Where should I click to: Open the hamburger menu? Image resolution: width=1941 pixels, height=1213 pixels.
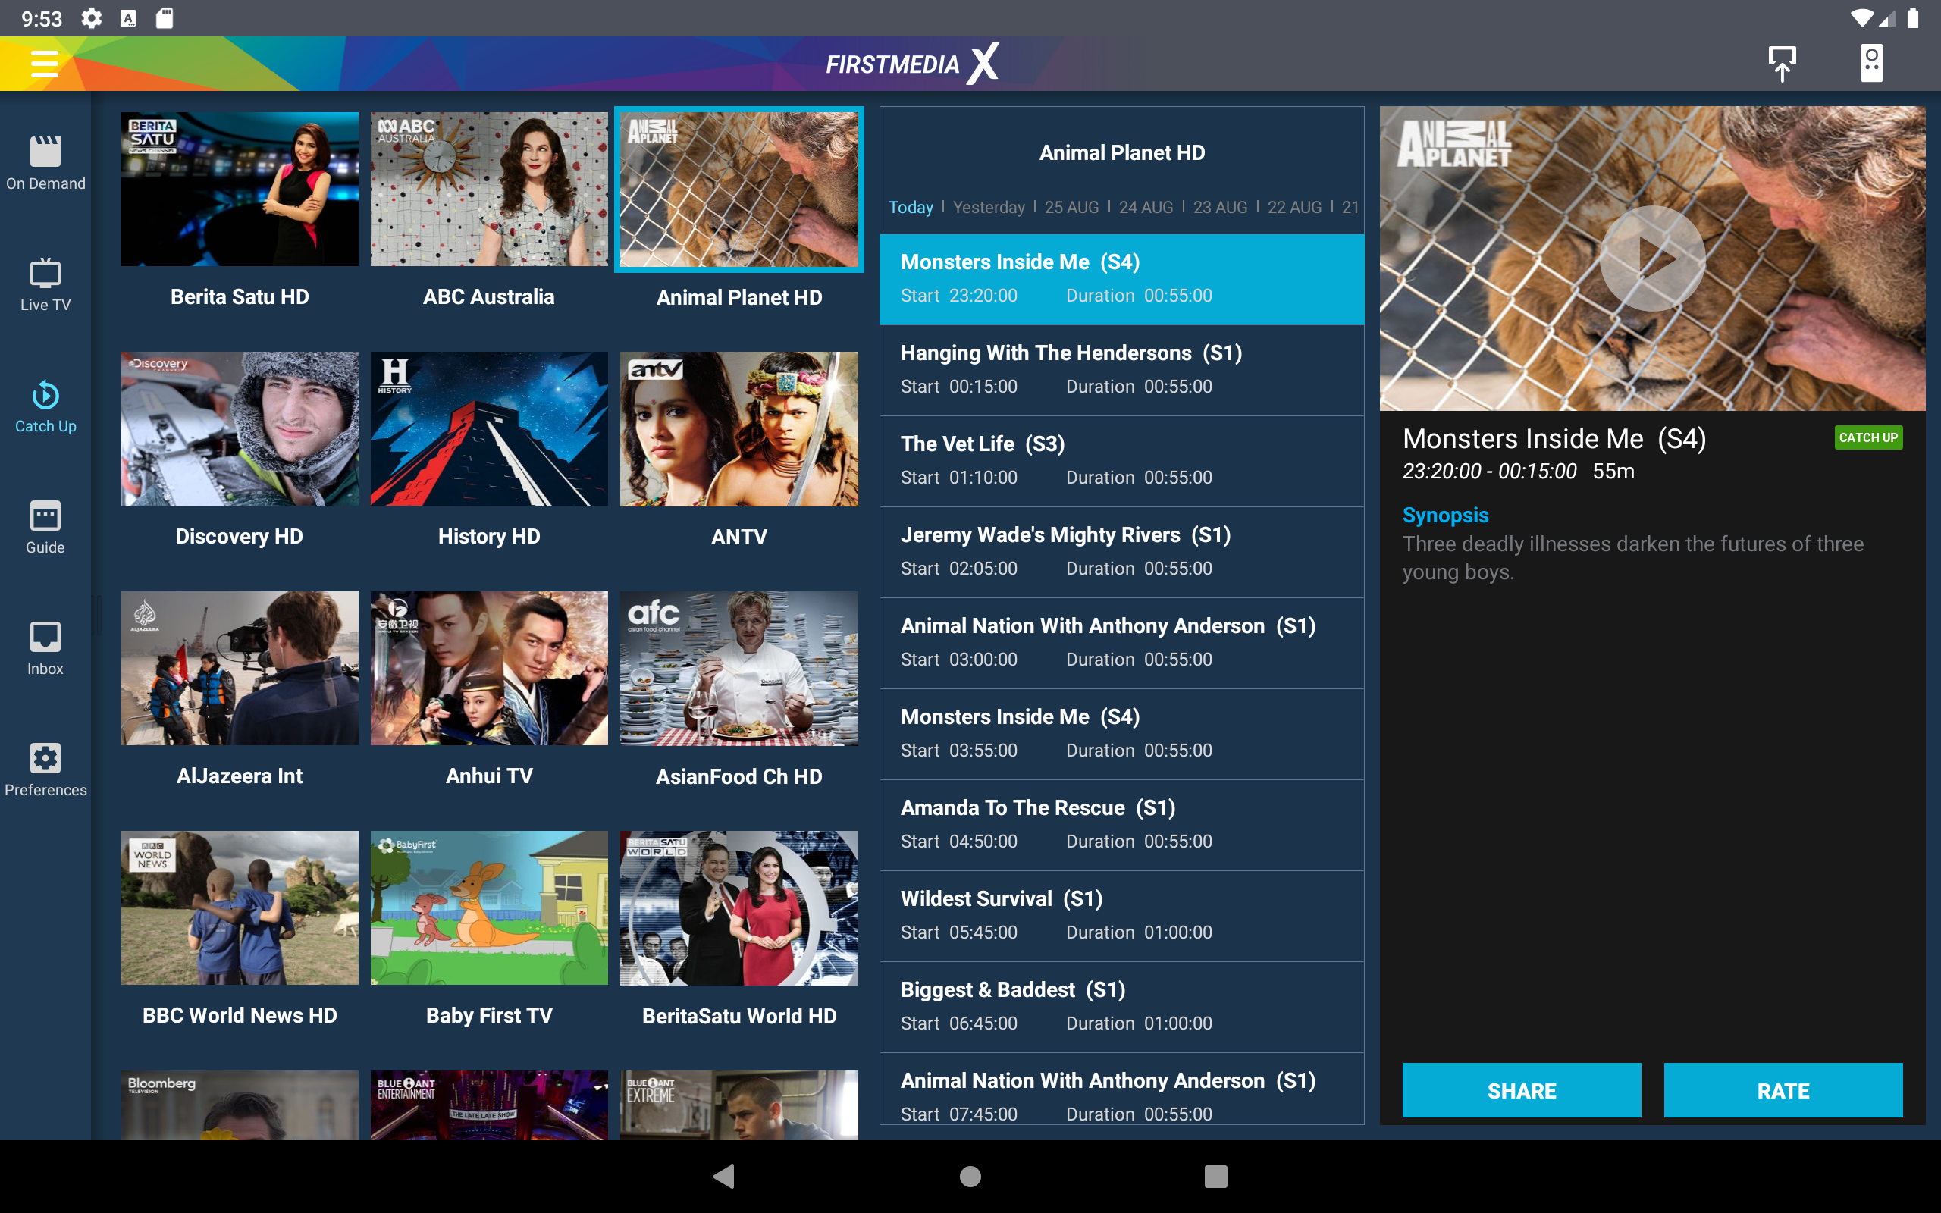pos(45,64)
